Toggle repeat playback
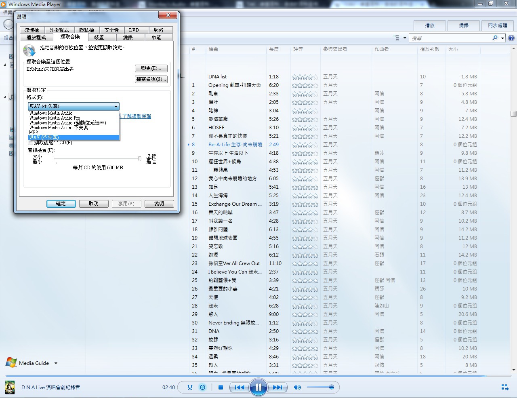 202,387
